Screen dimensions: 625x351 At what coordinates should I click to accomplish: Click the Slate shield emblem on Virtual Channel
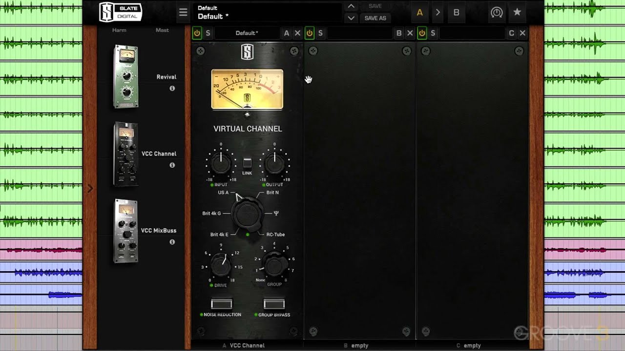tap(247, 53)
